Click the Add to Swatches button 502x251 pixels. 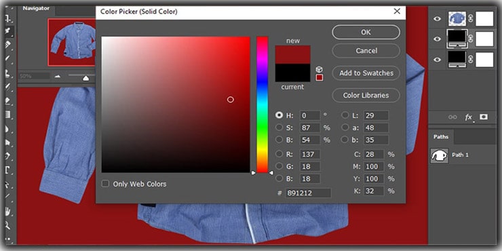[366, 73]
